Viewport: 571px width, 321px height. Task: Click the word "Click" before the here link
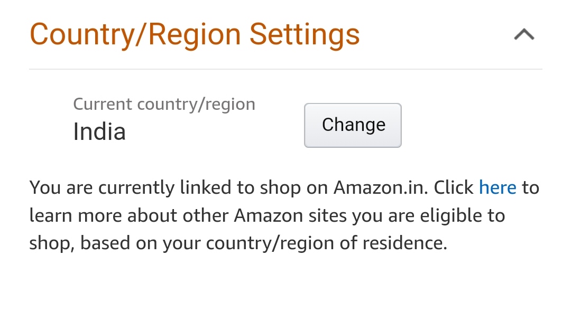pyautogui.click(x=454, y=187)
